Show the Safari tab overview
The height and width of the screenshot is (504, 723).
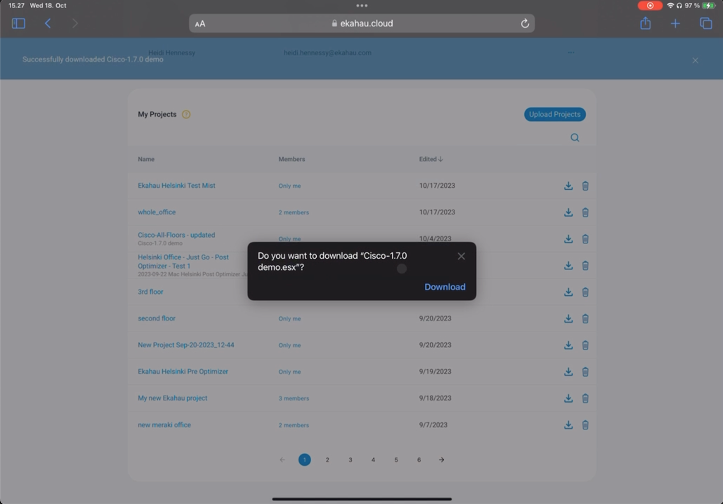706,23
